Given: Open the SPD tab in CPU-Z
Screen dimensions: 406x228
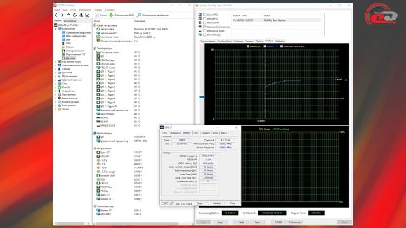Looking at the screenshot, I should click(x=196, y=133).
